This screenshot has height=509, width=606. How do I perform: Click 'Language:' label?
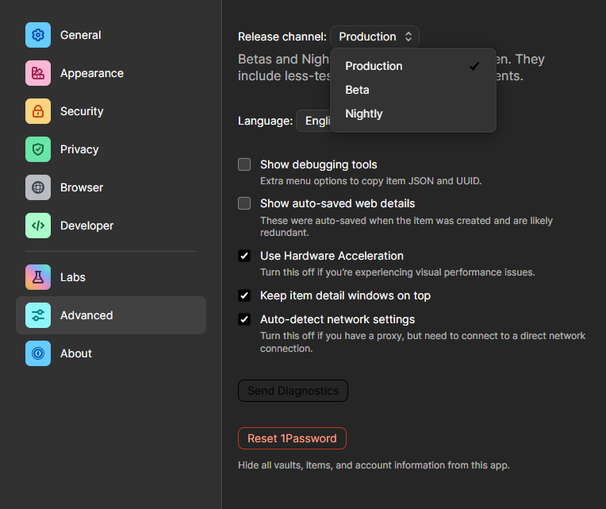pos(265,121)
